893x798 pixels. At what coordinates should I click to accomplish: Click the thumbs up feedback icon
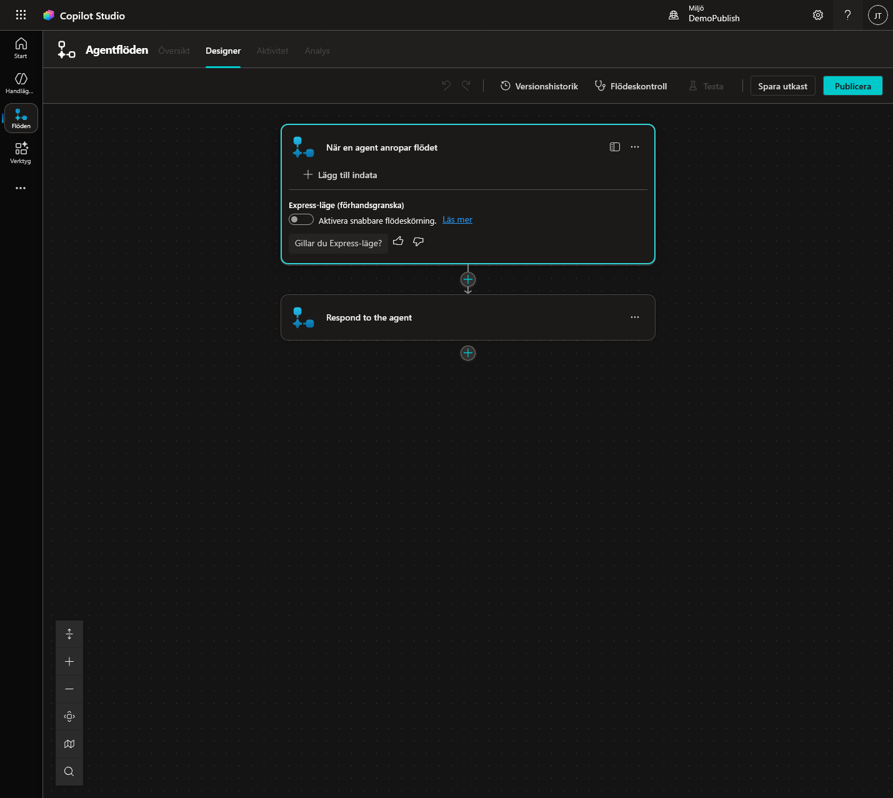point(398,241)
